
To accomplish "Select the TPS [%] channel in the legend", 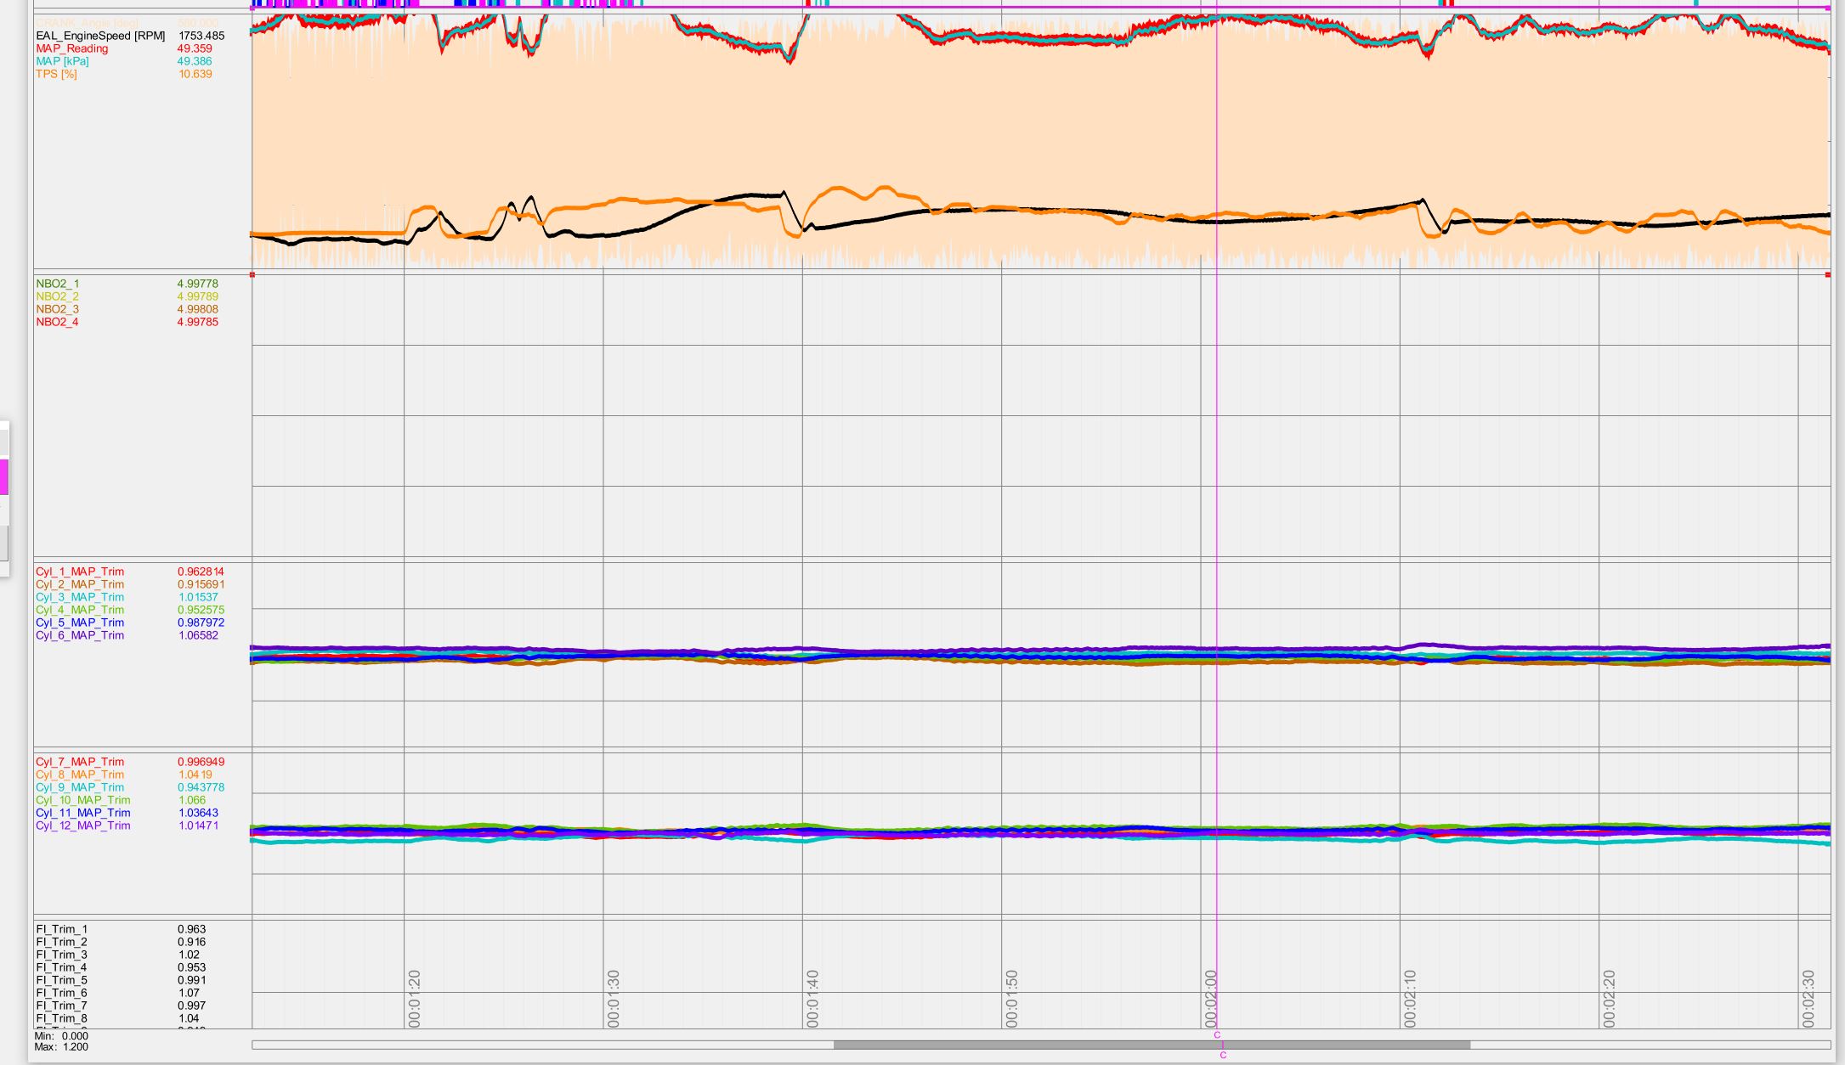I will coord(56,74).
